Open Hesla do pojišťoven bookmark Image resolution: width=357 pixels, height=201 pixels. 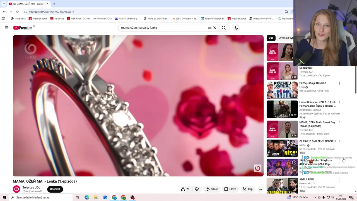pos(156,19)
